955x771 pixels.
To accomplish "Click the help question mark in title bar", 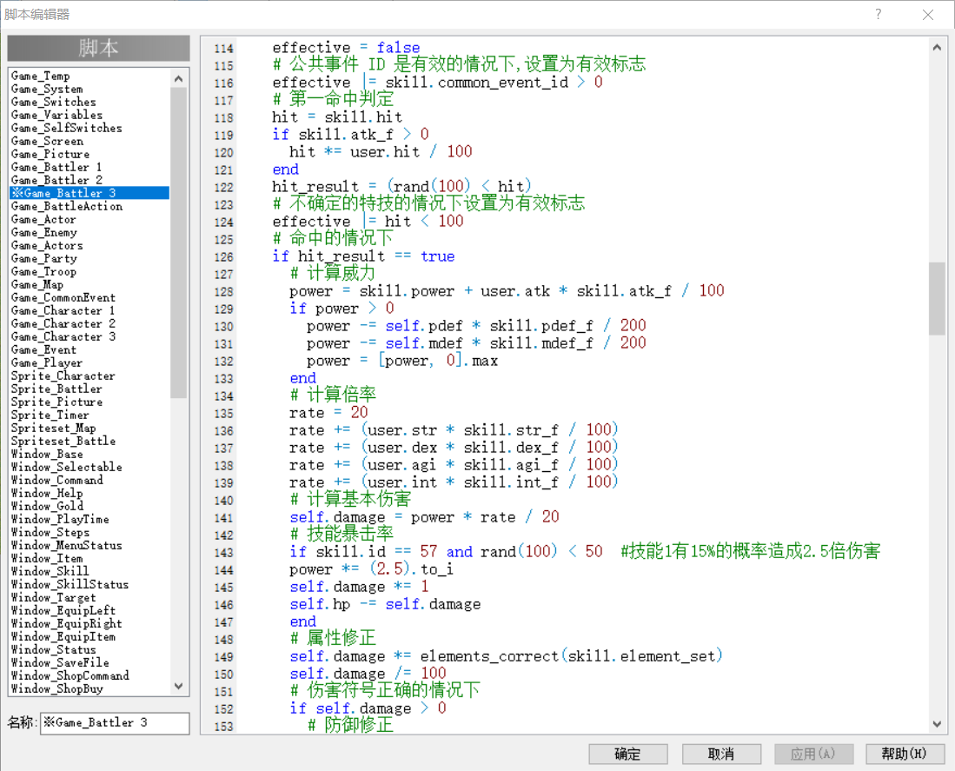I will coord(878,14).
